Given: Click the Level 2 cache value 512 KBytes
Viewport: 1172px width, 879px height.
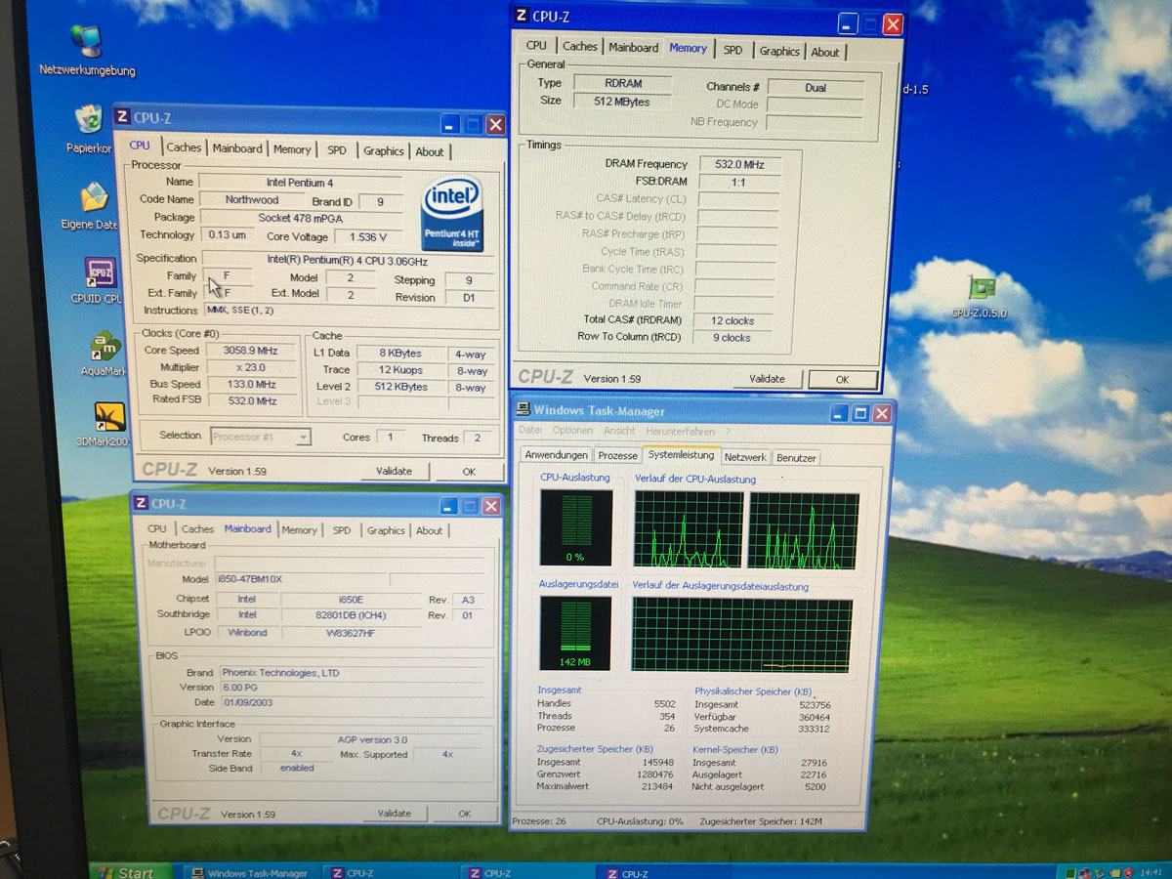Looking at the screenshot, I should click(x=401, y=387).
